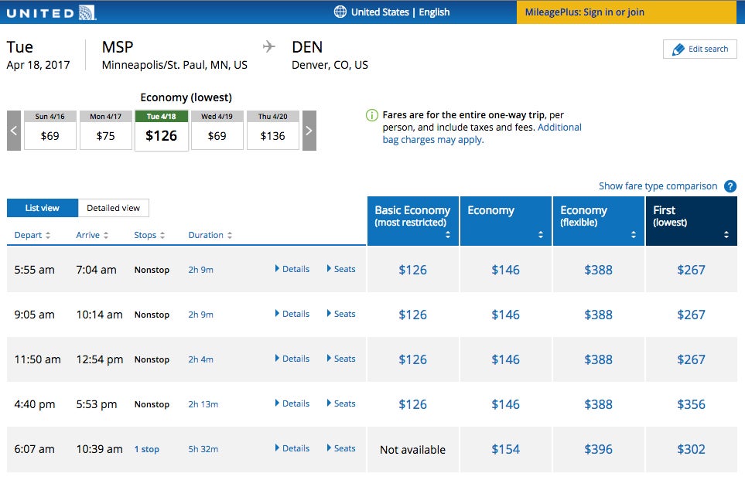Image resolution: width=745 pixels, height=480 pixels.
Task: Switch to the Detailed view tab
Action: (x=113, y=208)
